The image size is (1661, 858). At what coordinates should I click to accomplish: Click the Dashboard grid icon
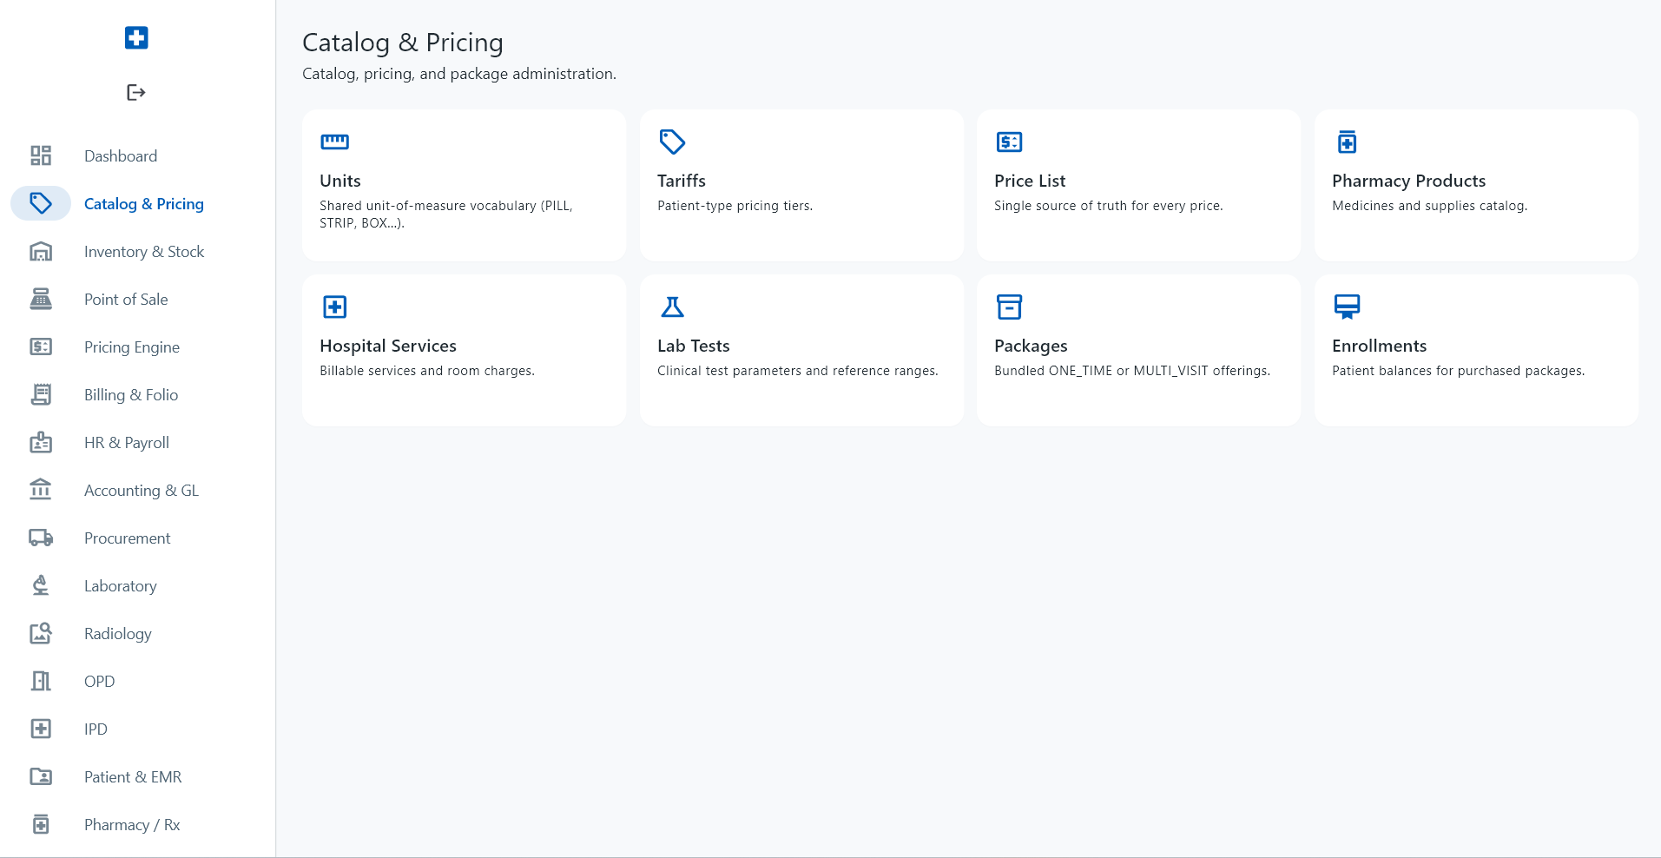click(41, 155)
